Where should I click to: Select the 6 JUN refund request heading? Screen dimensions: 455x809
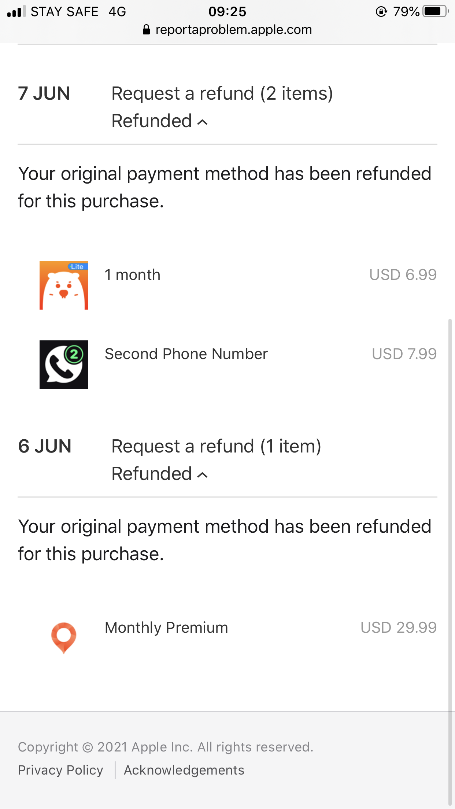(x=216, y=446)
